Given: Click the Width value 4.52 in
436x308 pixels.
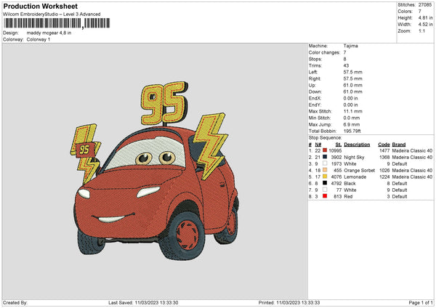Looking at the screenshot, I should point(425,25).
